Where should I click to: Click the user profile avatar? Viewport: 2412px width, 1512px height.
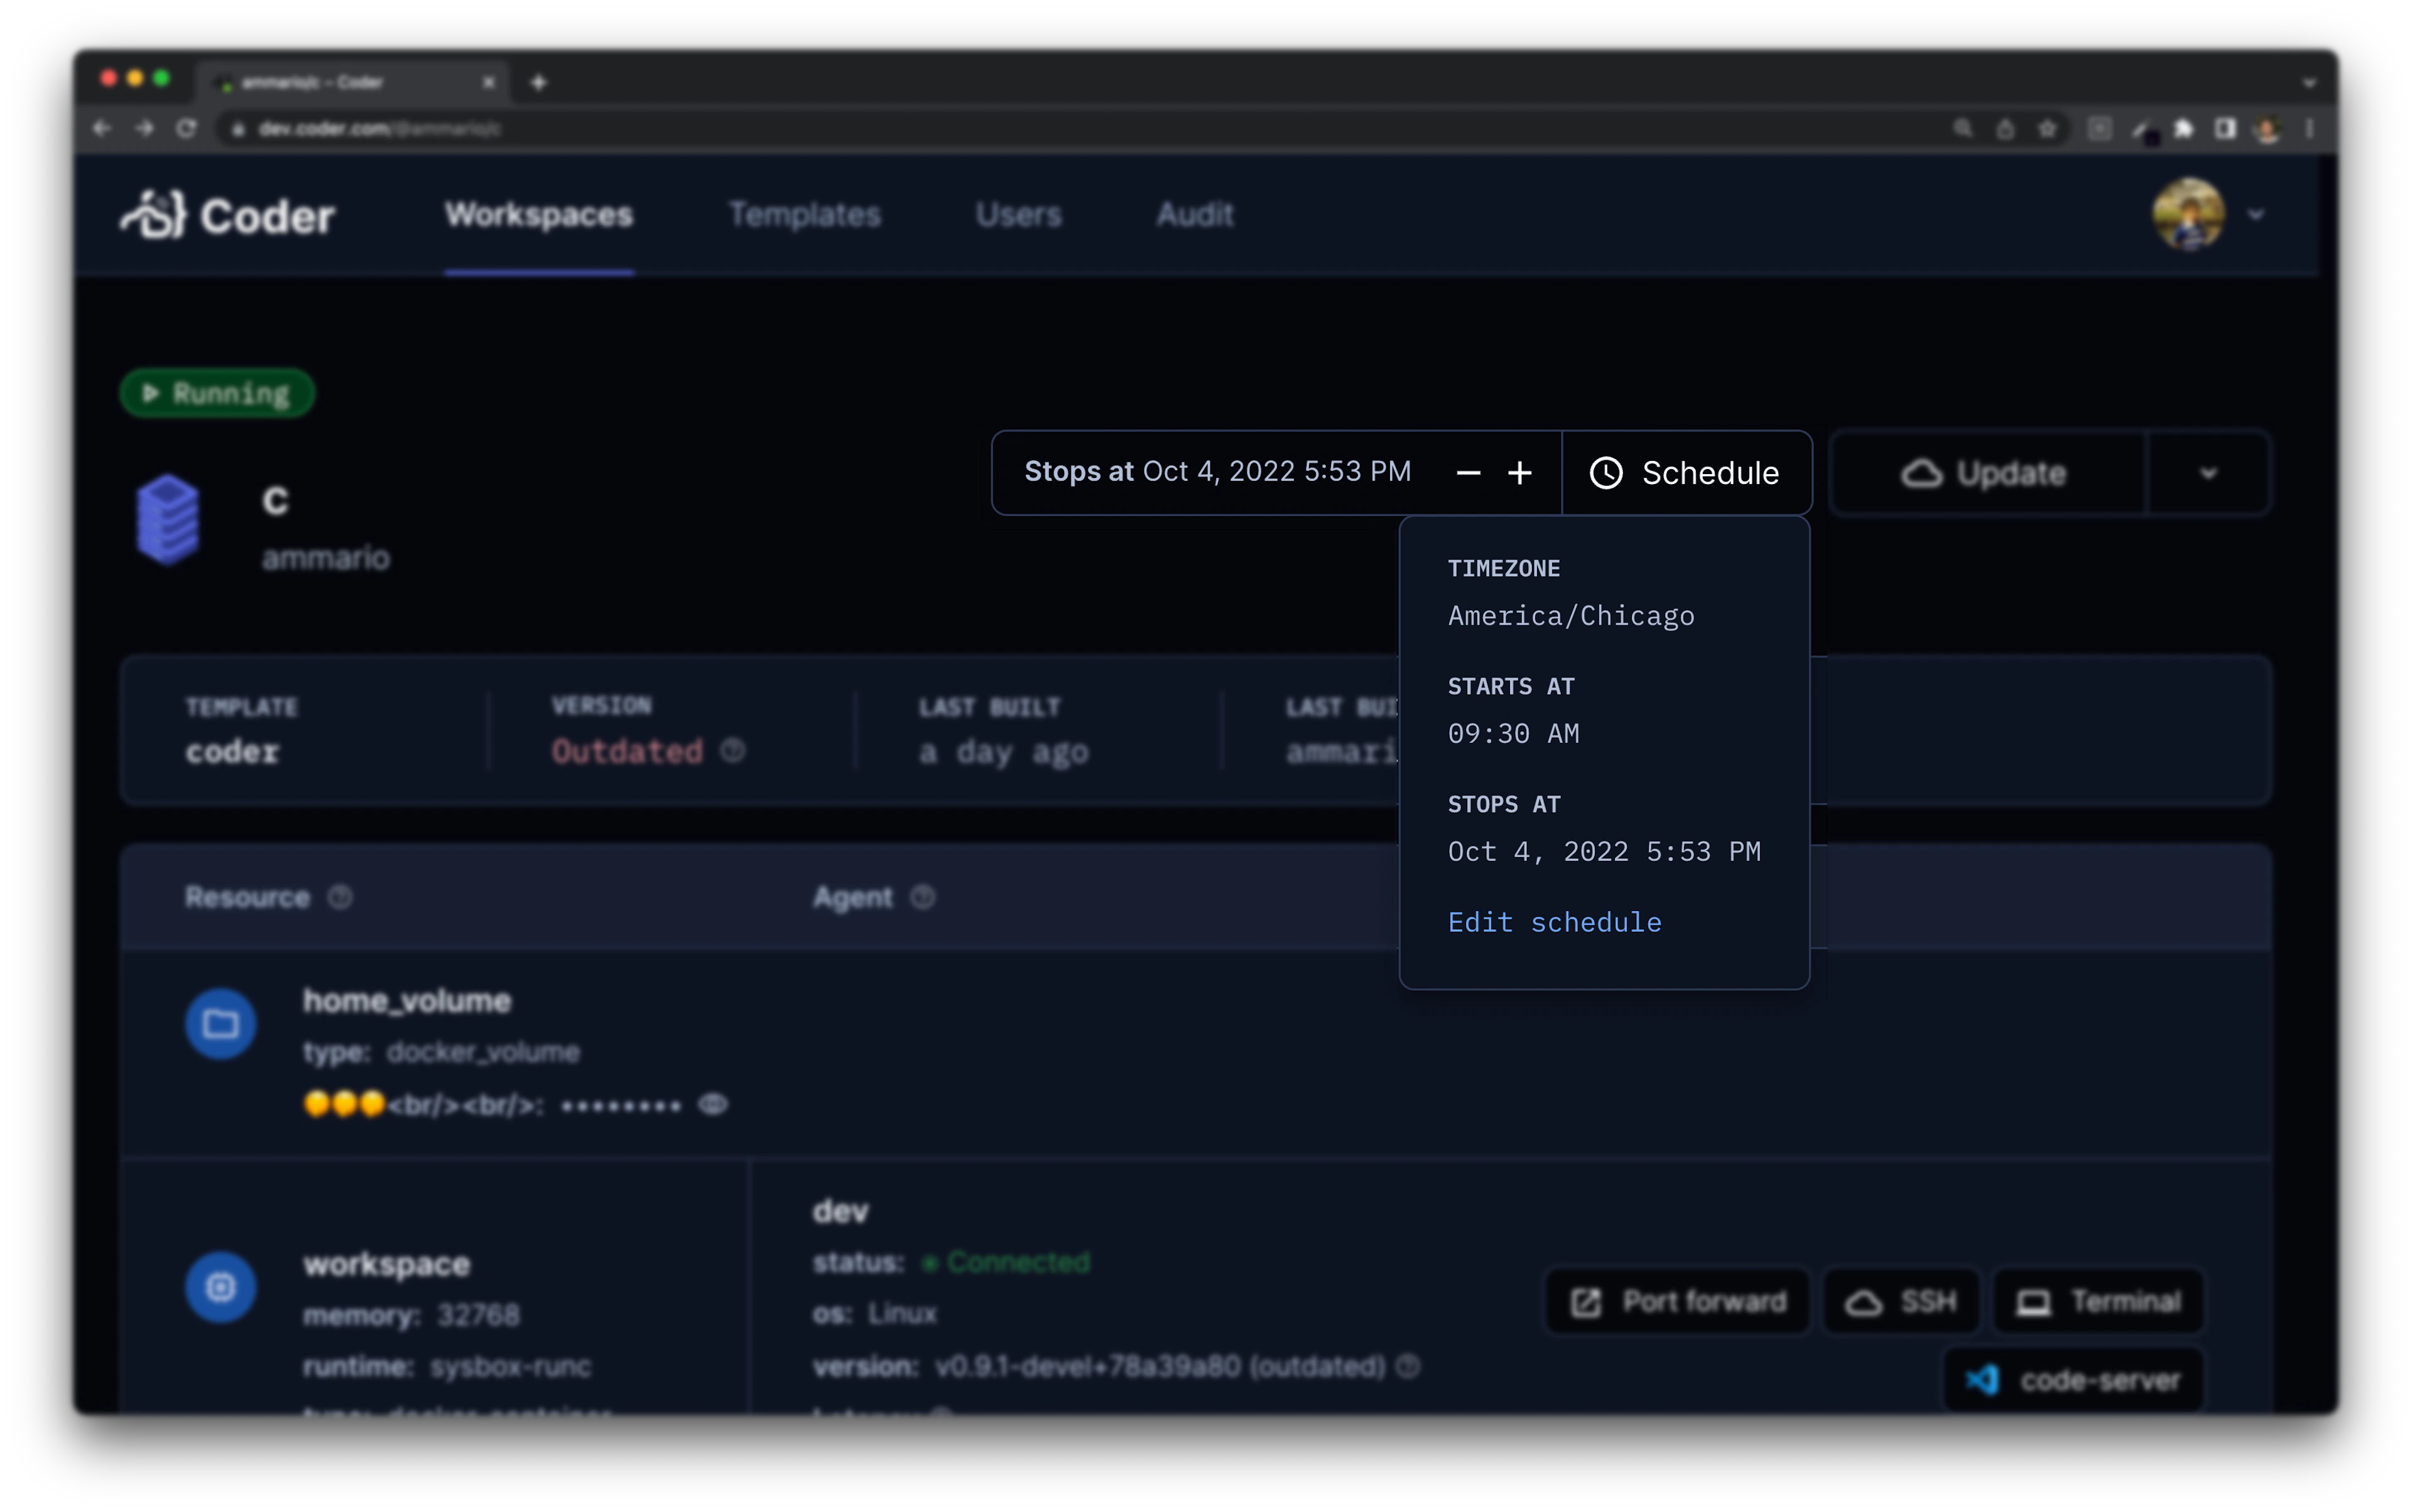click(2188, 214)
